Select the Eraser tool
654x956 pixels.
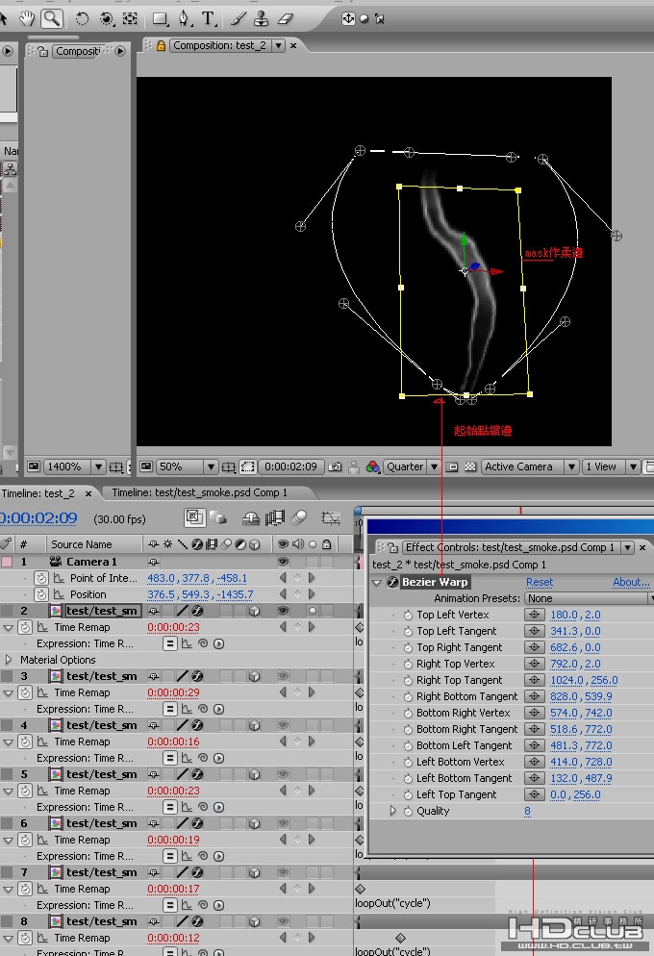[286, 19]
